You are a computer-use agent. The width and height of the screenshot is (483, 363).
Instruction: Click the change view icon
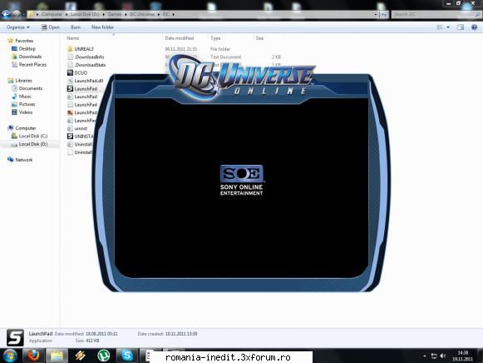click(440, 27)
